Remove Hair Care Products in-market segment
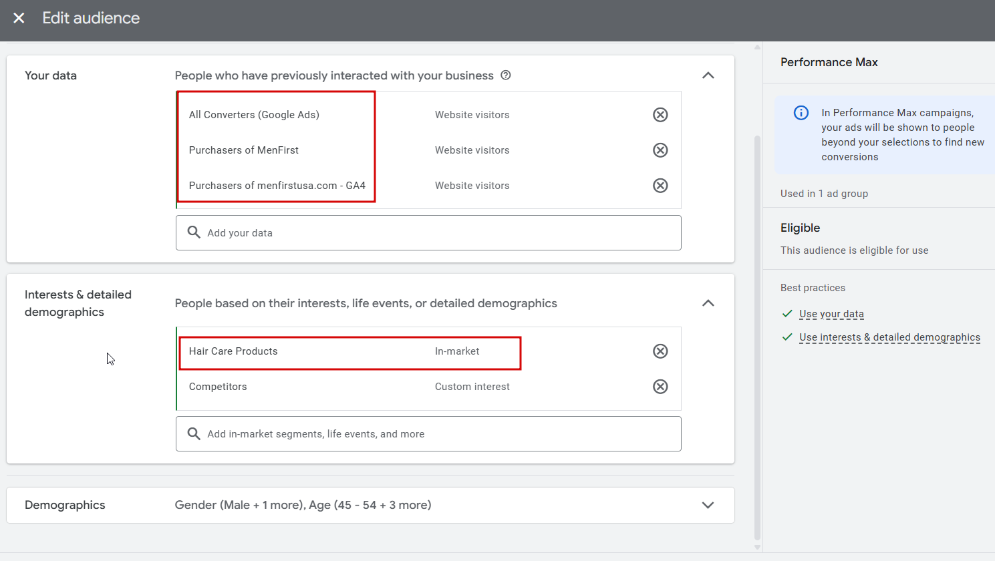The height and width of the screenshot is (561, 995). pyautogui.click(x=660, y=351)
